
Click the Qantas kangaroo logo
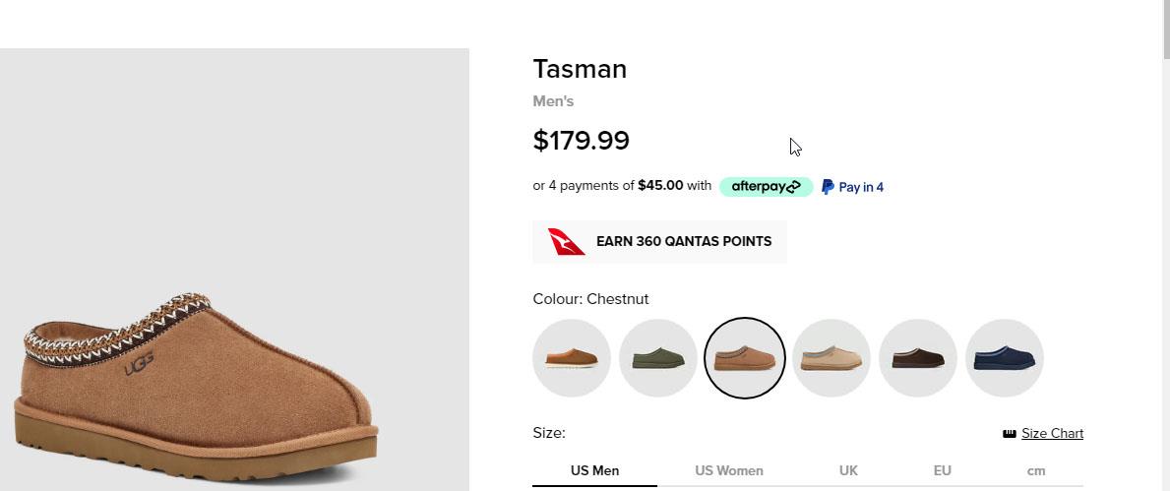[566, 242]
